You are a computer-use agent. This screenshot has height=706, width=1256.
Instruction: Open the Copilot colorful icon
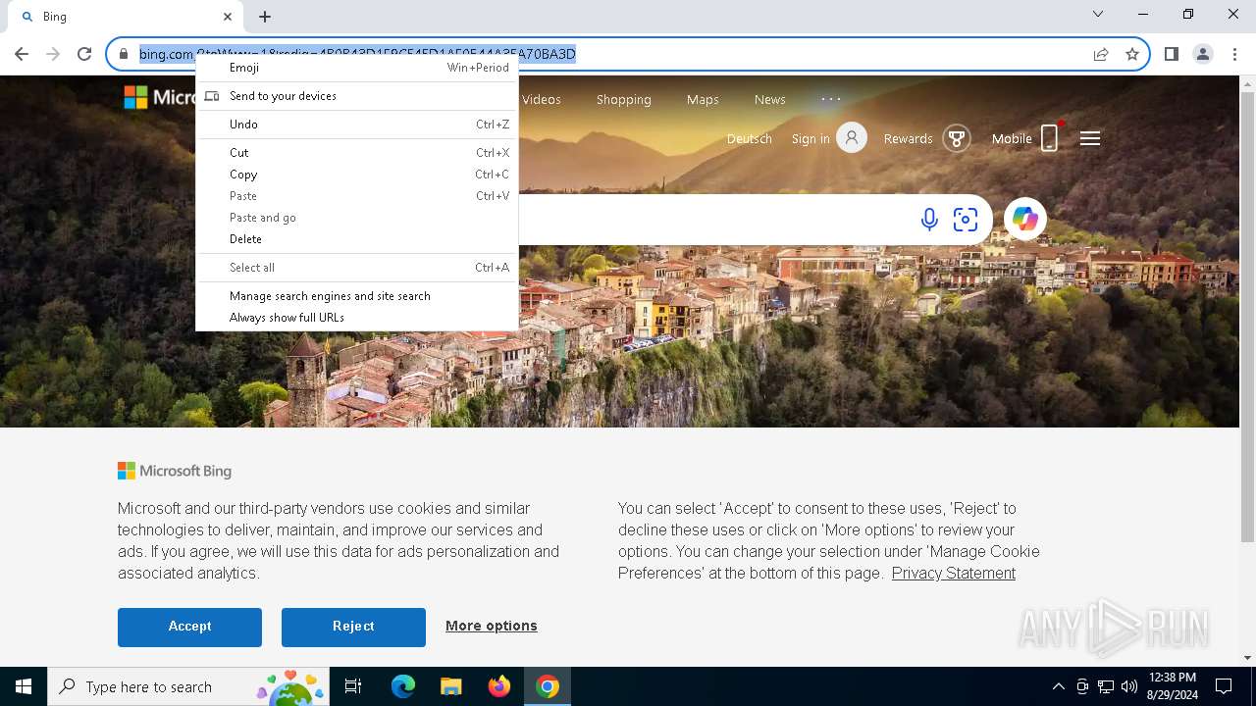coord(1025,219)
